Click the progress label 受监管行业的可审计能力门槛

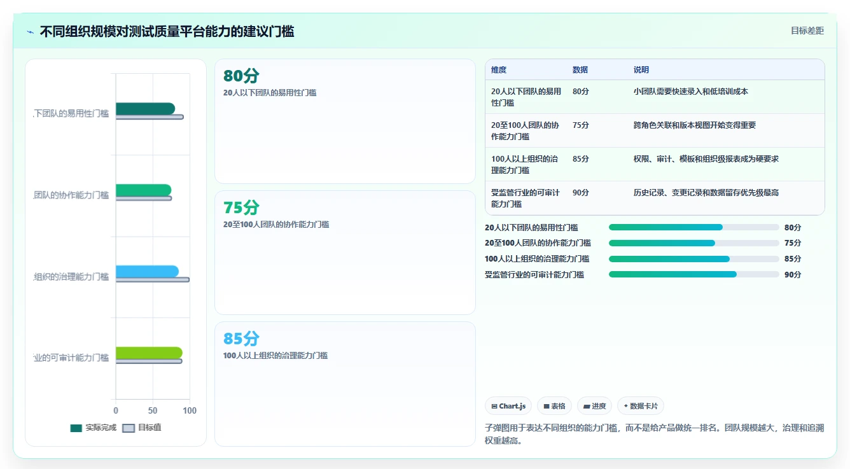point(534,275)
